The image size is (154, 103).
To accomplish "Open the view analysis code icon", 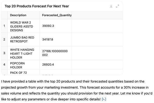I will coord(104,99).
